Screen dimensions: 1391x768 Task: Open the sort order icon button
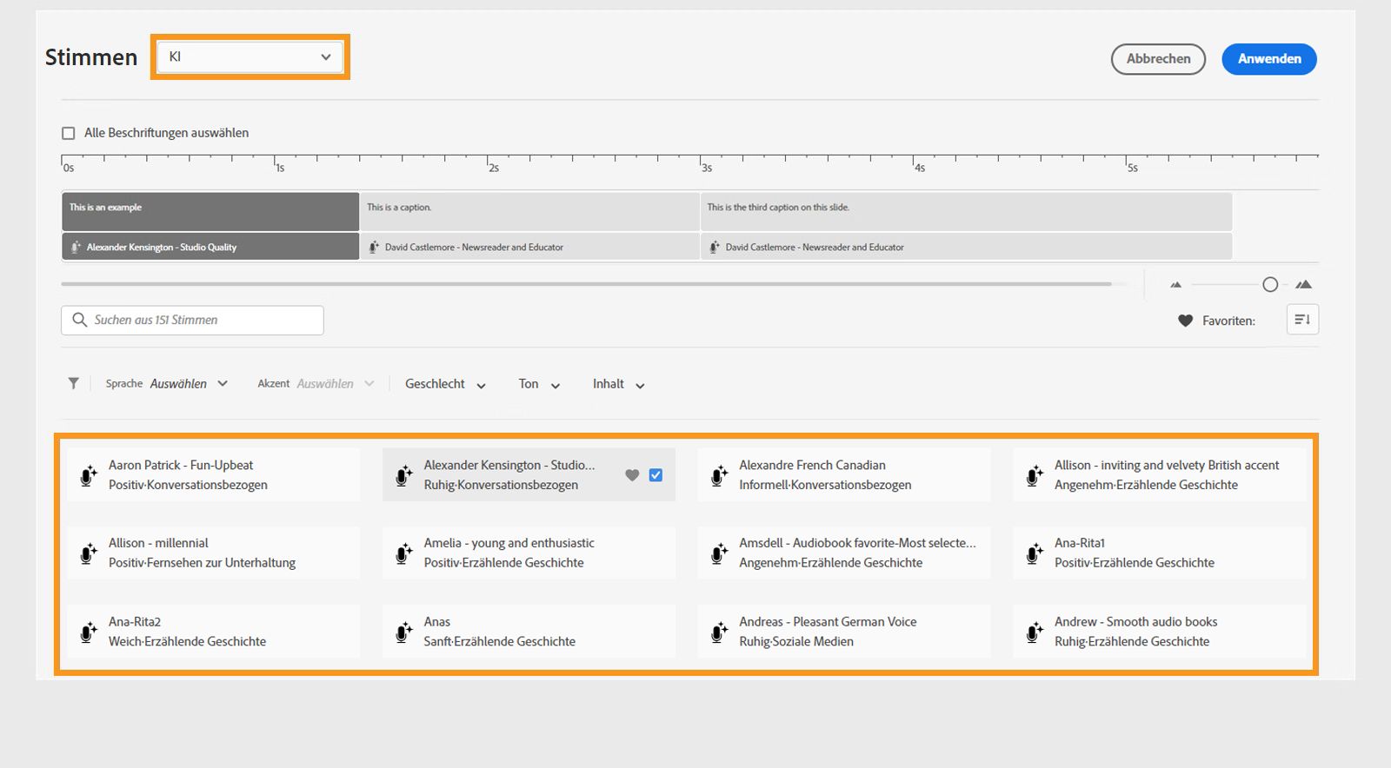[1302, 320]
